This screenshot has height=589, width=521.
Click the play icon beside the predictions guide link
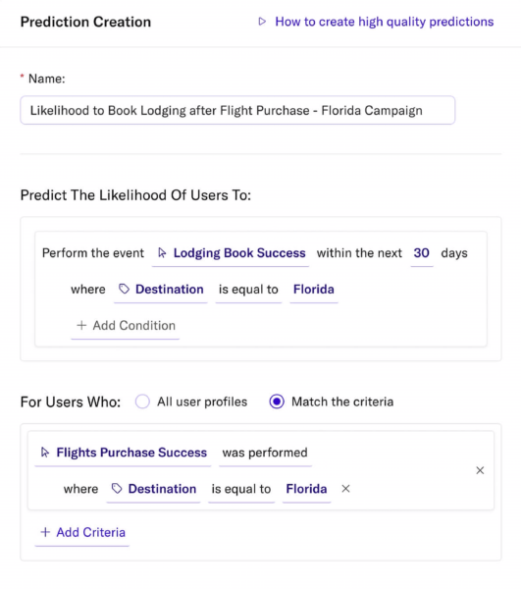pos(262,22)
